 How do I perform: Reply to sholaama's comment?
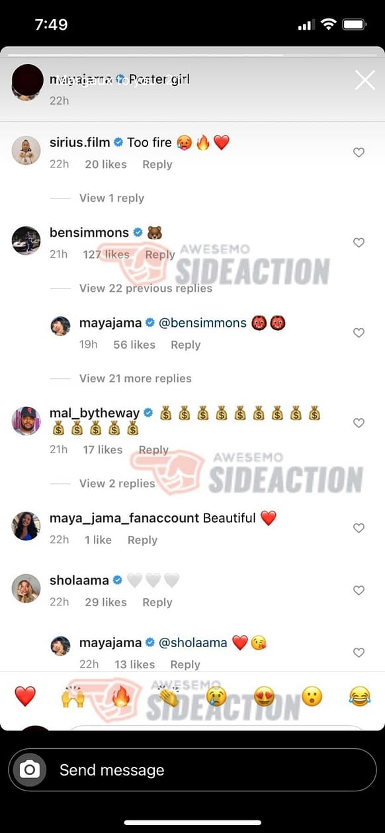[x=157, y=602]
